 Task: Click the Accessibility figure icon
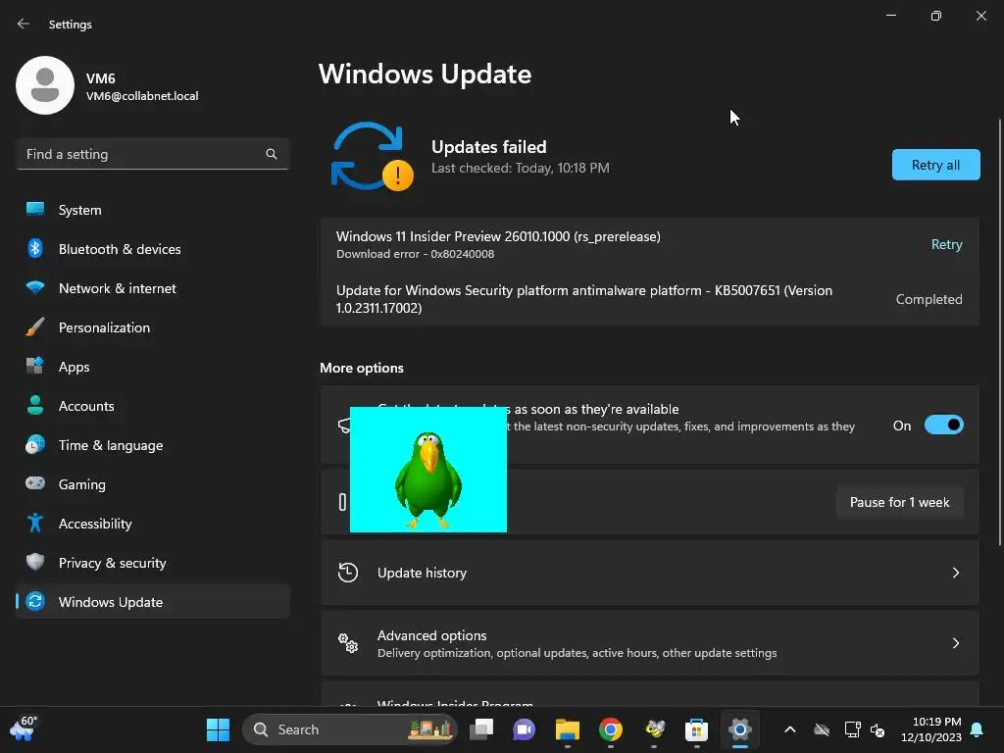click(x=35, y=524)
